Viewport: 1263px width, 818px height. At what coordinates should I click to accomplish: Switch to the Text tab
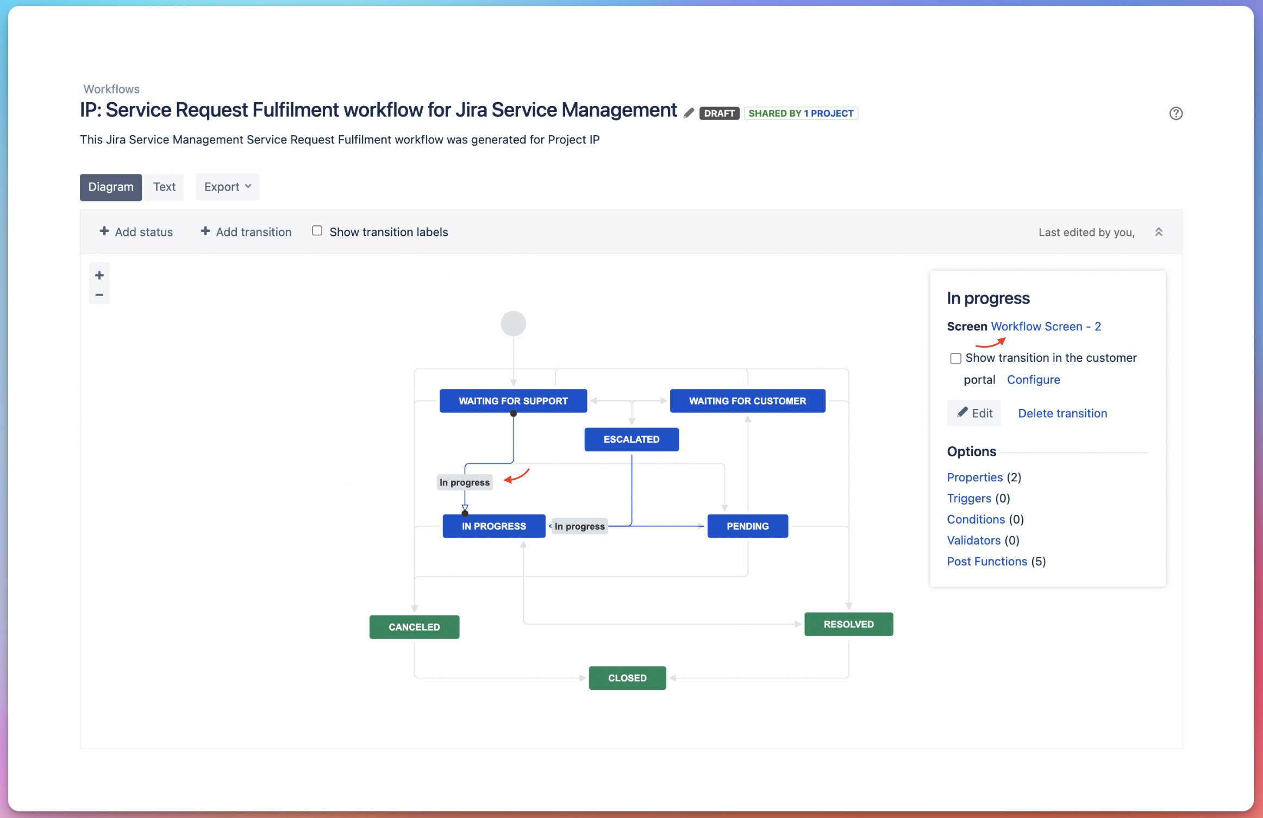point(164,187)
